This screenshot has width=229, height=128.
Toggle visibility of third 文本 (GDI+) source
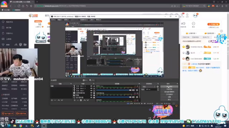[x=92, y=91]
